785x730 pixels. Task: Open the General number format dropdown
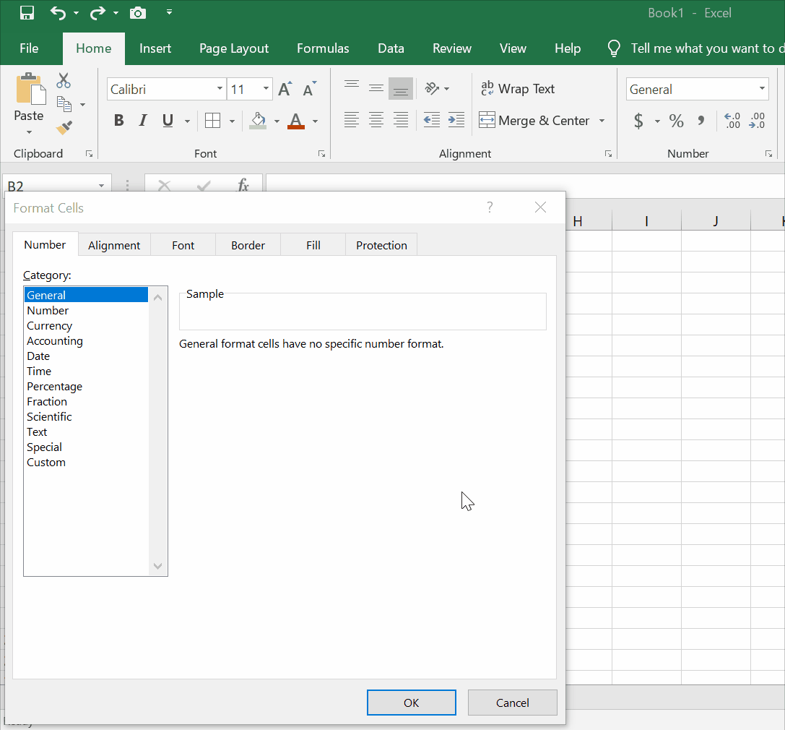(x=761, y=89)
